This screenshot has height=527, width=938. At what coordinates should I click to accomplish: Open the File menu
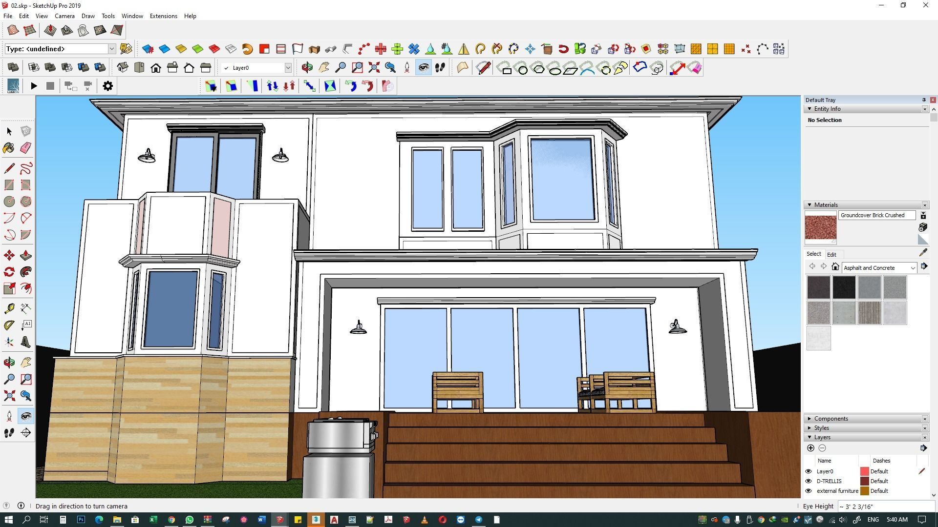pyautogui.click(x=8, y=16)
